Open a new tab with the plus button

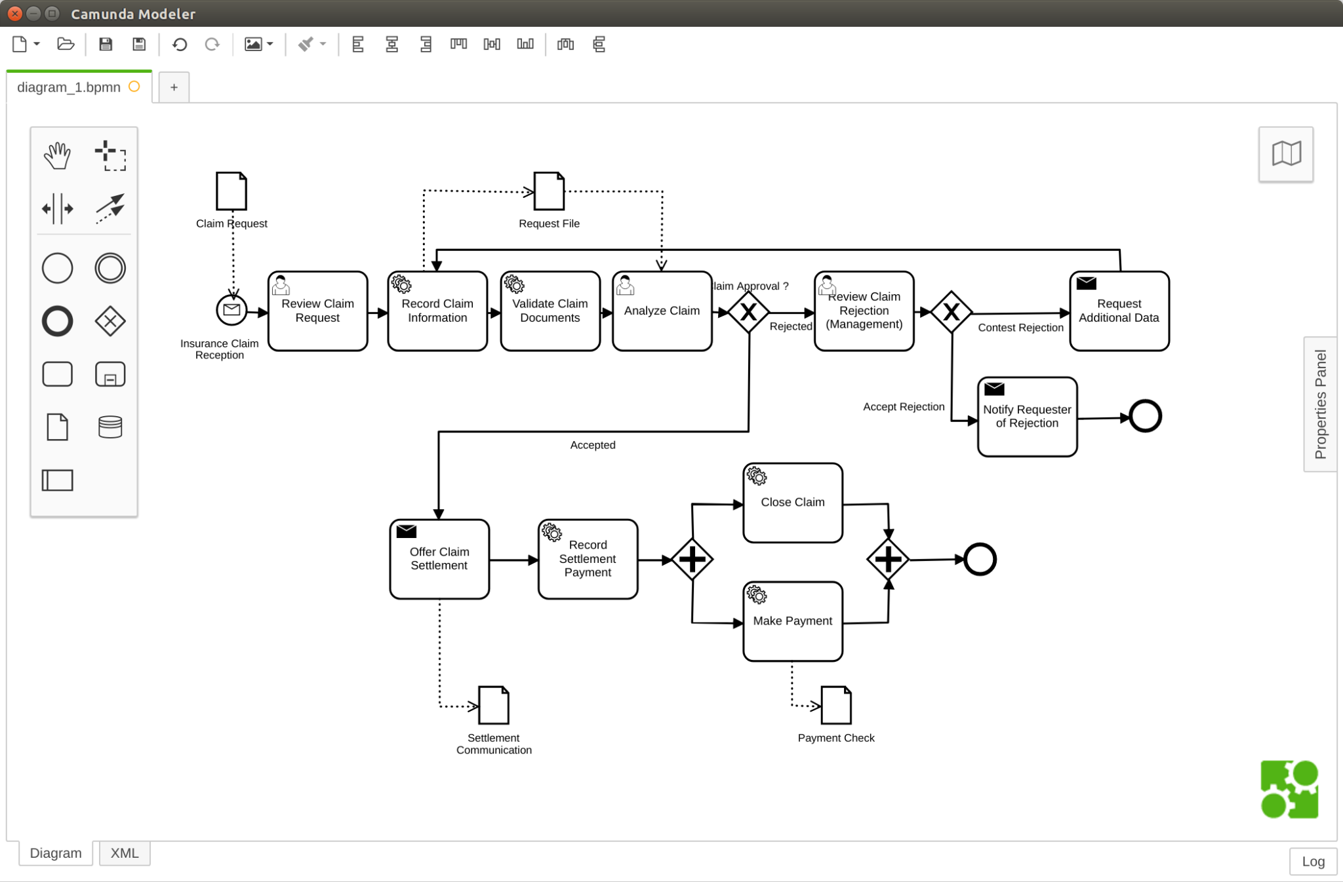click(x=173, y=86)
